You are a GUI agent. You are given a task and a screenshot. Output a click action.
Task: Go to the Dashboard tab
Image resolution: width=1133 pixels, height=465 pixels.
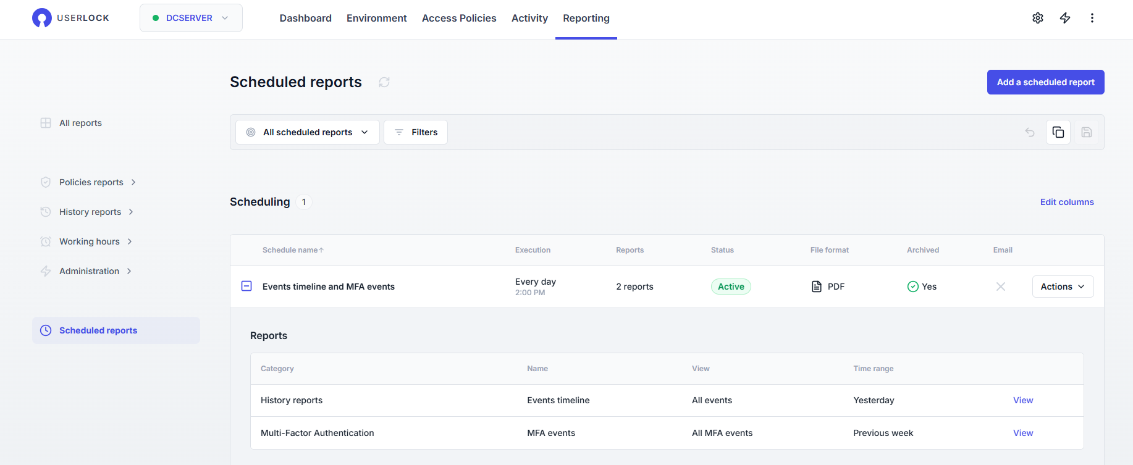pos(305,19)
